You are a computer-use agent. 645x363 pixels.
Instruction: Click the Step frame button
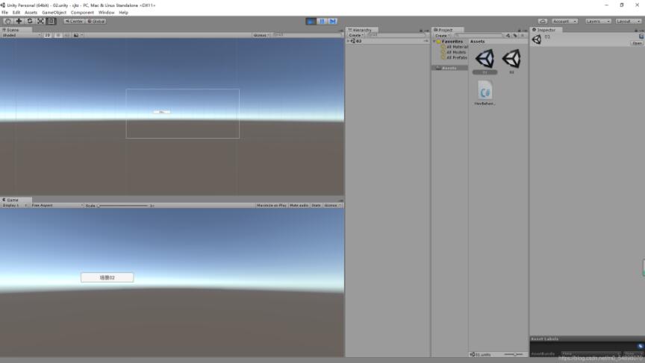[x=332, y=21]
